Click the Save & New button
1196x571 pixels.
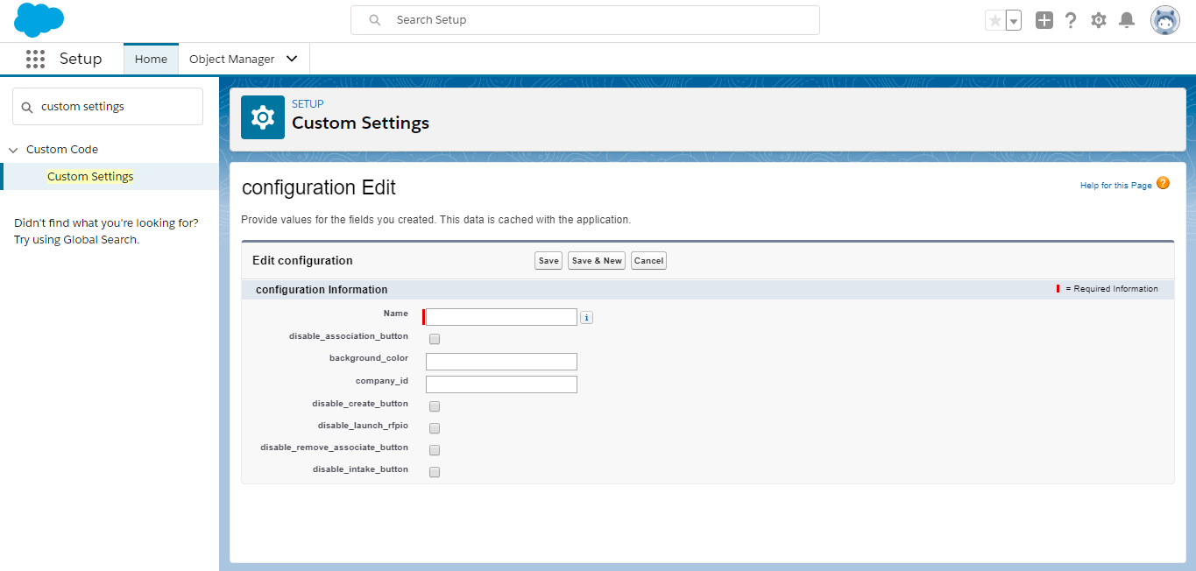tap(597, 261)
